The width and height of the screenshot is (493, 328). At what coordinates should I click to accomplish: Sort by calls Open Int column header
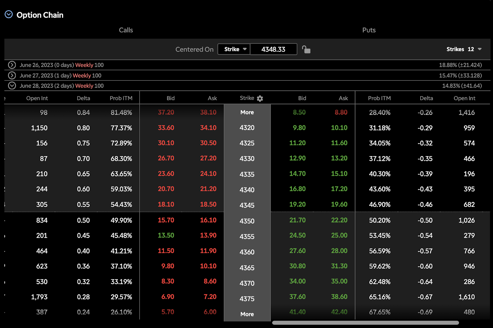click(x=37, y=98)
